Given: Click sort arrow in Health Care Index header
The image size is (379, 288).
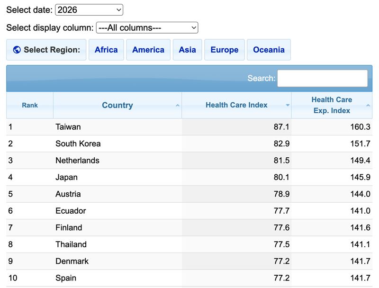Looking at the screenshot, I should (288, 105).
